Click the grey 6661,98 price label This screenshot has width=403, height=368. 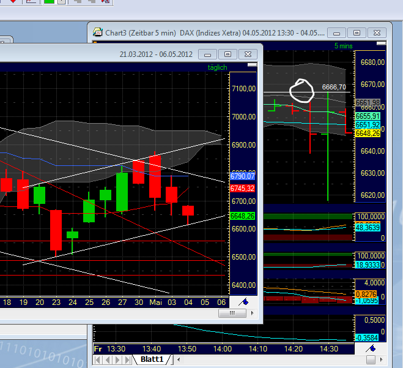[368, 103]
